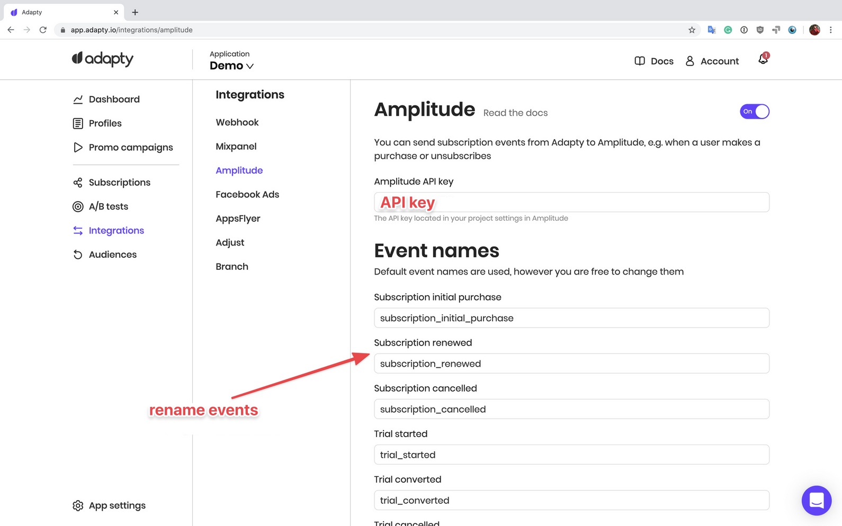Click the Integrations arrows icon
This screenshot has height=526, width=842.
pyautogui.click(x=78, y=231)
